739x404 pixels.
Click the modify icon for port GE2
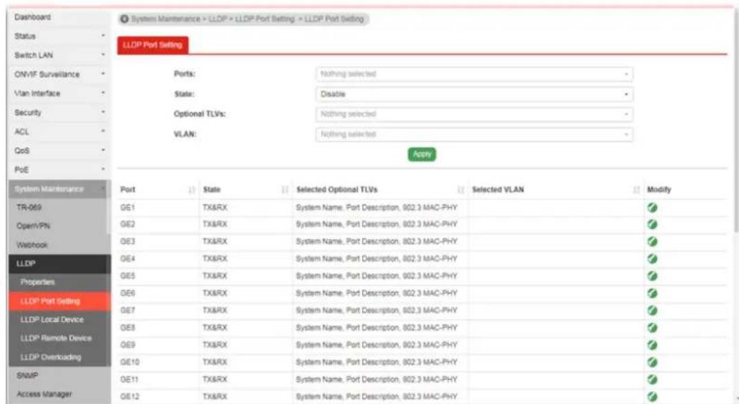click(x=652, y=224)
